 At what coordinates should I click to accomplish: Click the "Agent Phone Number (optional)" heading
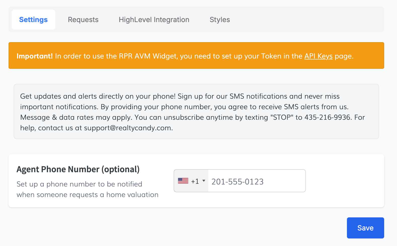click(x=78, y=169)
